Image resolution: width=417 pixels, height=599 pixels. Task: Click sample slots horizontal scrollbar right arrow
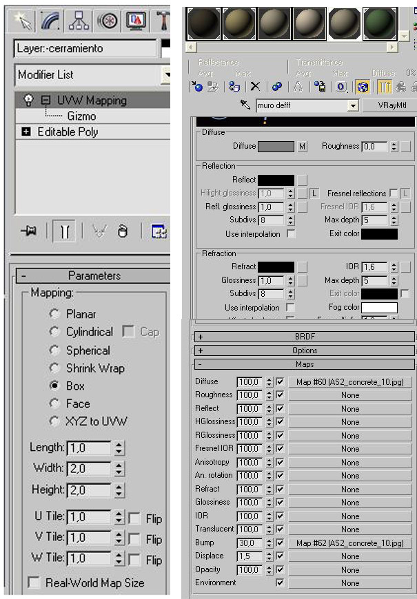(391, 47)
